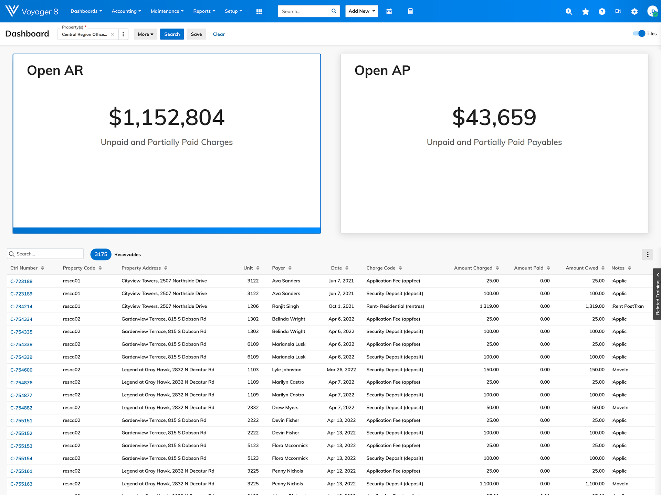661x495 pixels.
Task: Open charge link C-734214
Action: (x=21, y=307)
